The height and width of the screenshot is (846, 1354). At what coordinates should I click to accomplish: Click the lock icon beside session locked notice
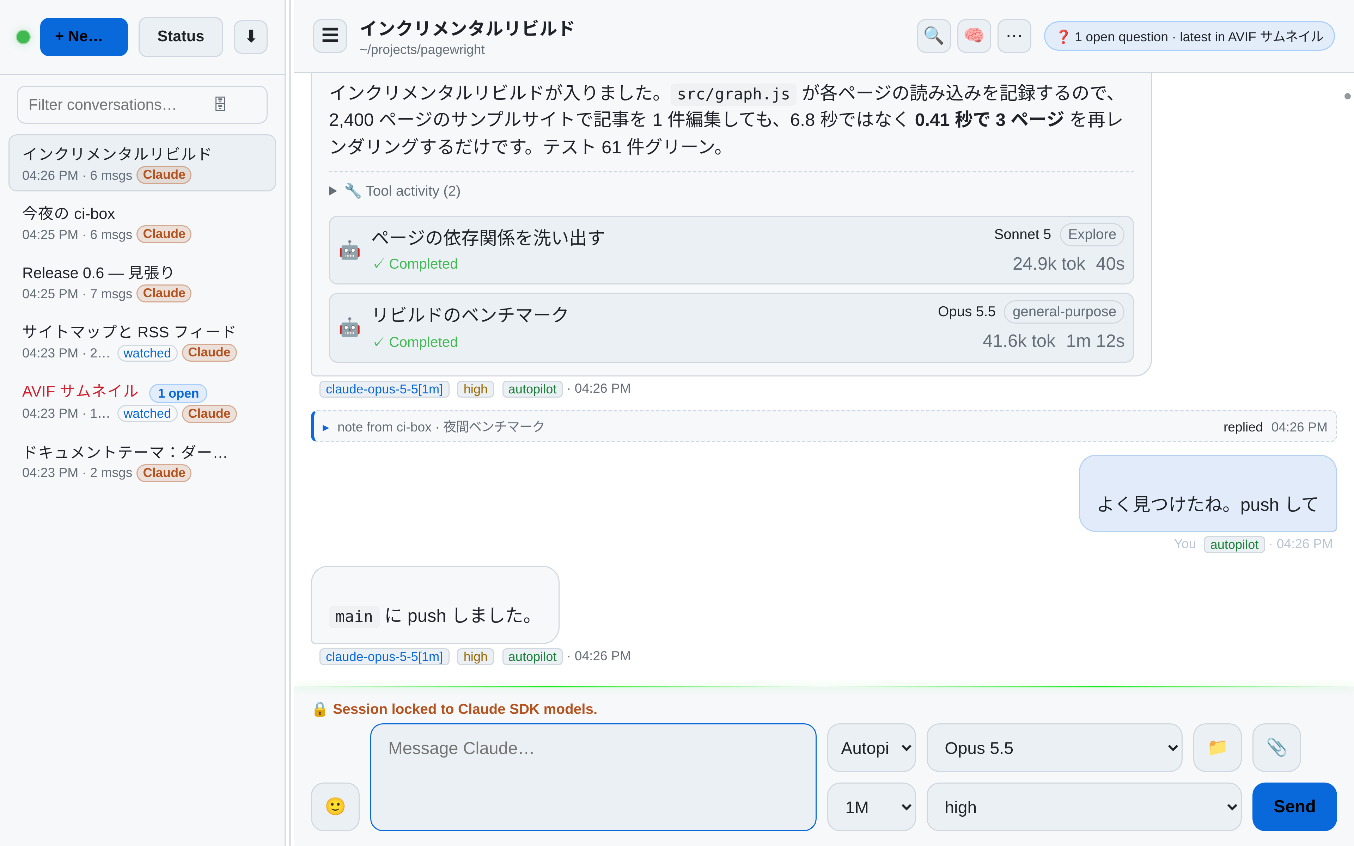coord(319,709)
